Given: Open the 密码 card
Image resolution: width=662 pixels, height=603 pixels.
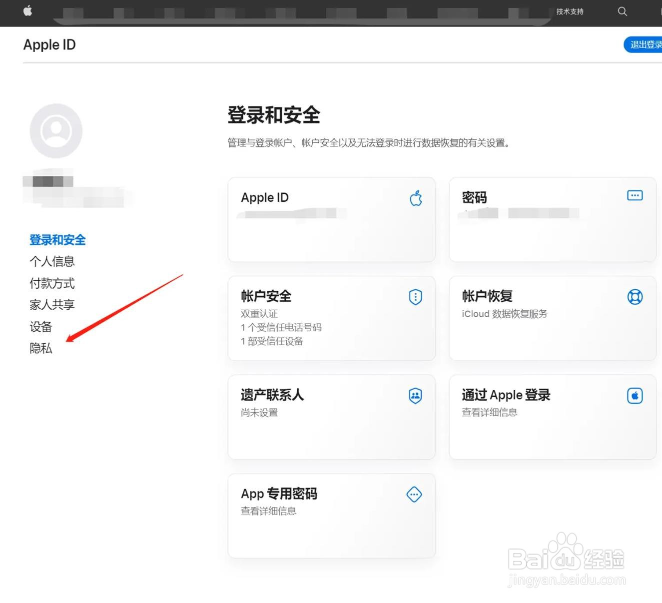Looking at the screenshot, I should point(553,219).
